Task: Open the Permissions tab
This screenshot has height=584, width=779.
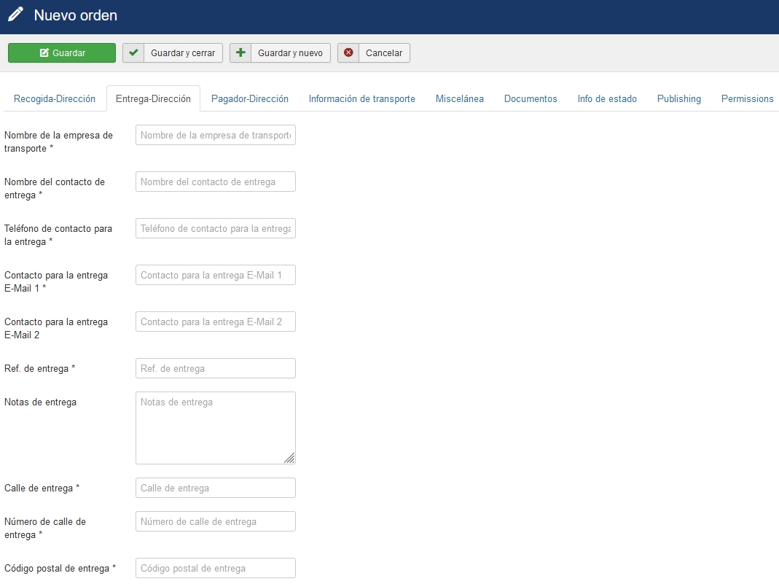Action: [747, 98]
